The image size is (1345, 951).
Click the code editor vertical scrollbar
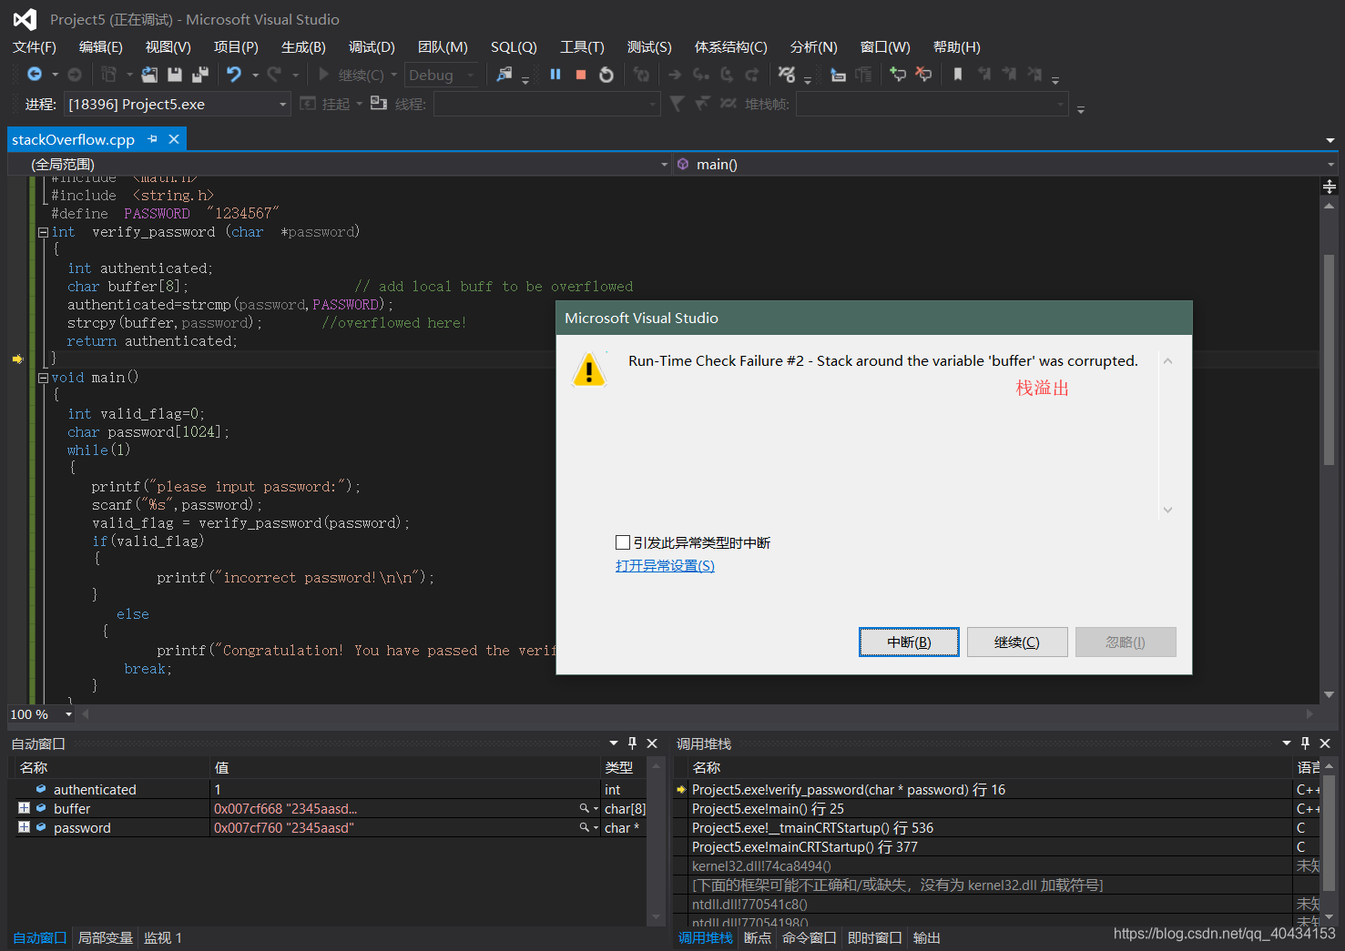[1329, 359]
